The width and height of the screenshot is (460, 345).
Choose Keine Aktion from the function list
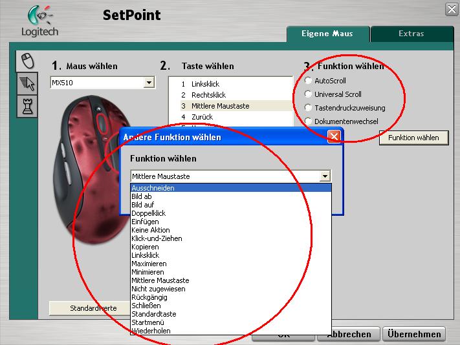pyautogui.click(x=231, y=230)
